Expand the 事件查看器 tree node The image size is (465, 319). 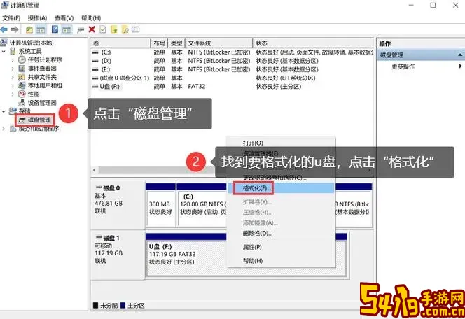(x=13, y=69)
